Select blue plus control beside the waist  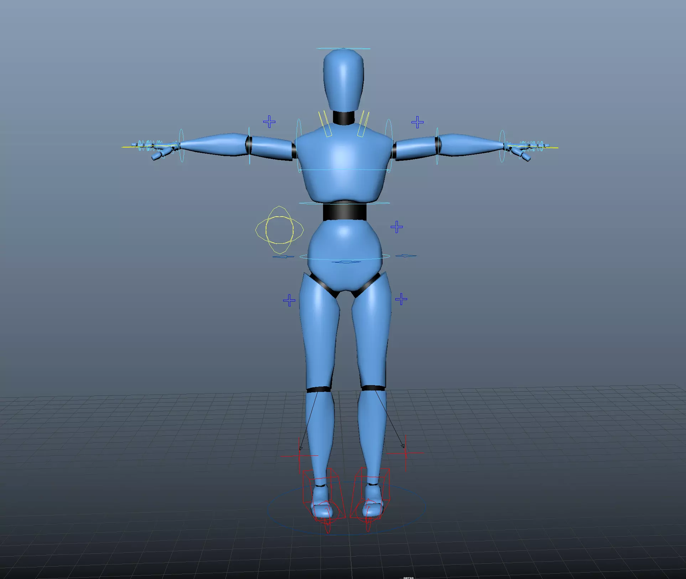[397, 227]
